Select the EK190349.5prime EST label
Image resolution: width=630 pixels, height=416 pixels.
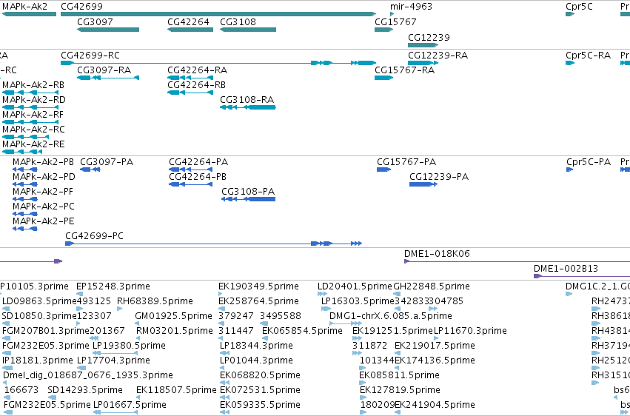coord(259,286)
